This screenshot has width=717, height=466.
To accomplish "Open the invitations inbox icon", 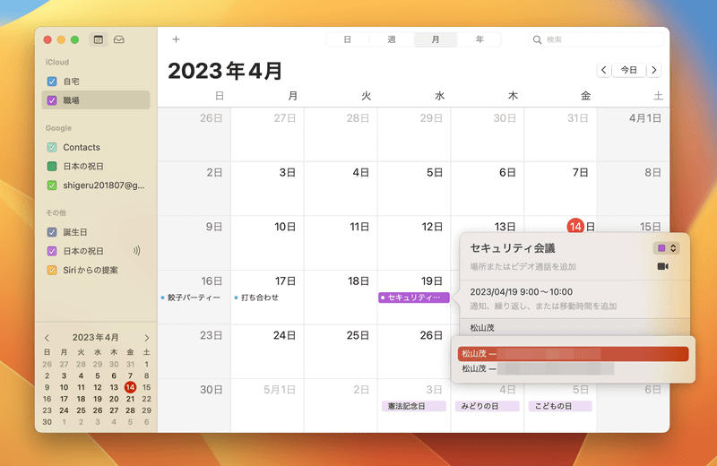I will (119, 39).
